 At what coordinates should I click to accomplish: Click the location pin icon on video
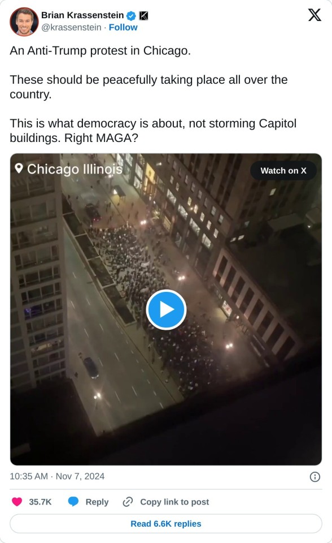(19, 169)
